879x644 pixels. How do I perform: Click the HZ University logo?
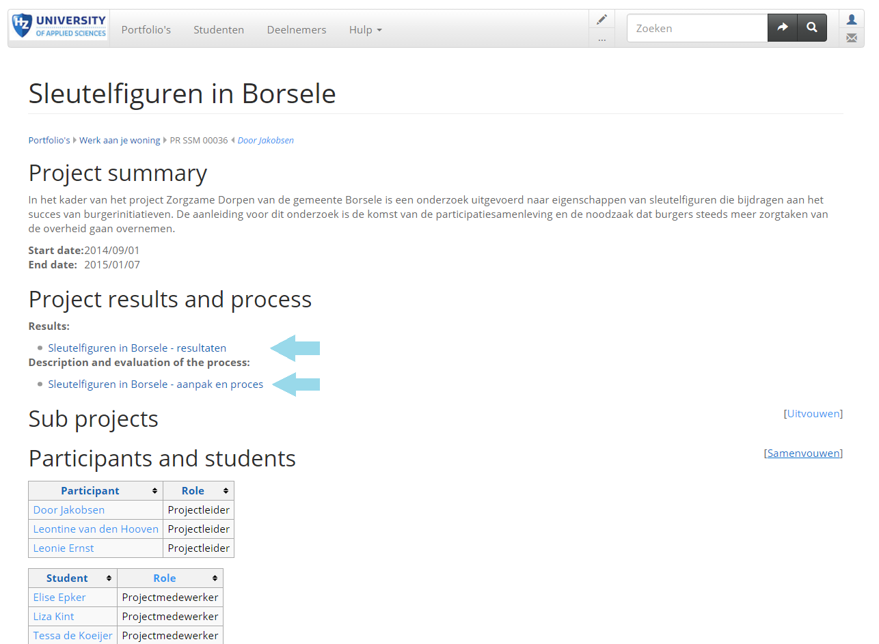[x=59, y=27]
